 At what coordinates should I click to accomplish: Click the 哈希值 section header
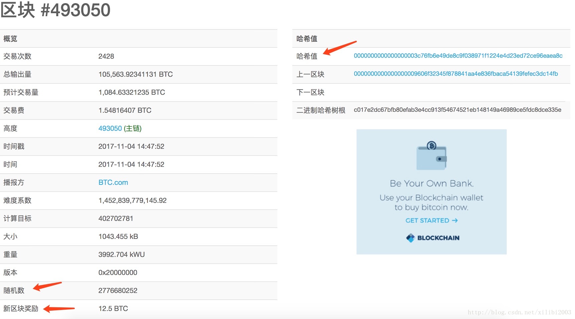307,39
